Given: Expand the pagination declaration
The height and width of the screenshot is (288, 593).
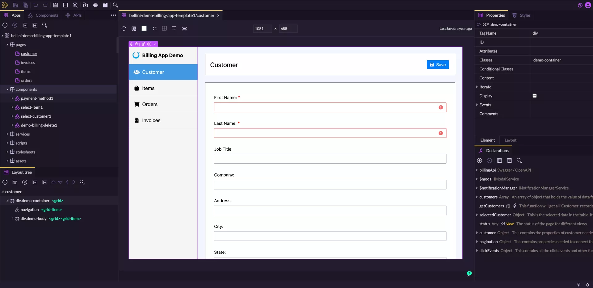Looking at the screenshot, I should point(477,242).
